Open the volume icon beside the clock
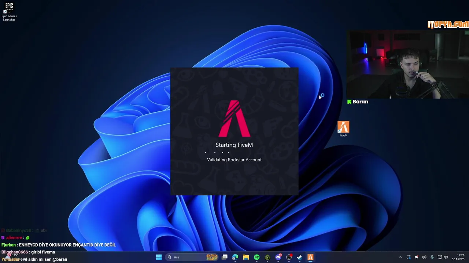 click(446, 257)
